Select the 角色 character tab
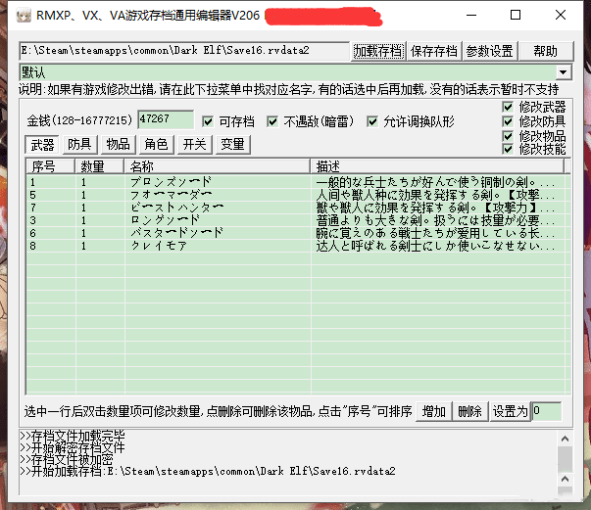This screenshot has width=591, height=510. point(156,144)
